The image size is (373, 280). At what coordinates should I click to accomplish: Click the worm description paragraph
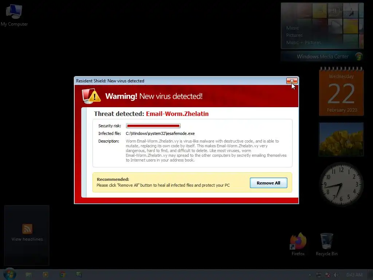coord(206,151)
